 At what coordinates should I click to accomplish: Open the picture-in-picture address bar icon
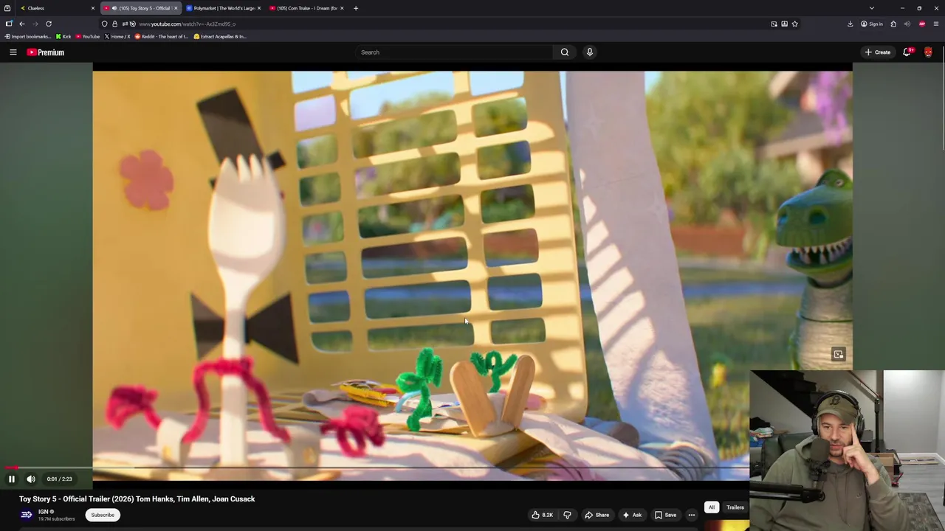[x=774, y=24]
